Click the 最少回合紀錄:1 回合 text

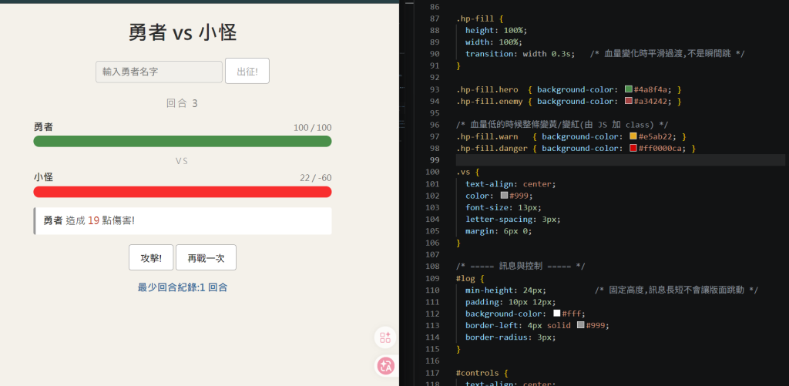(x=183, y=287)
